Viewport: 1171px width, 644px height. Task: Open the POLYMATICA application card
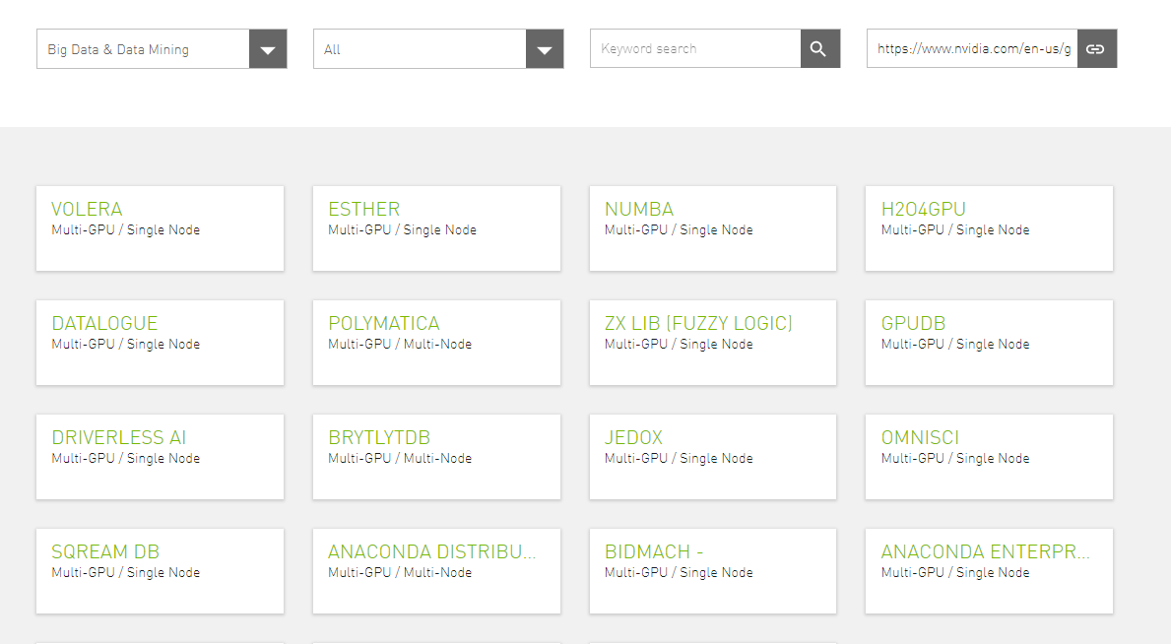point(437,343)
